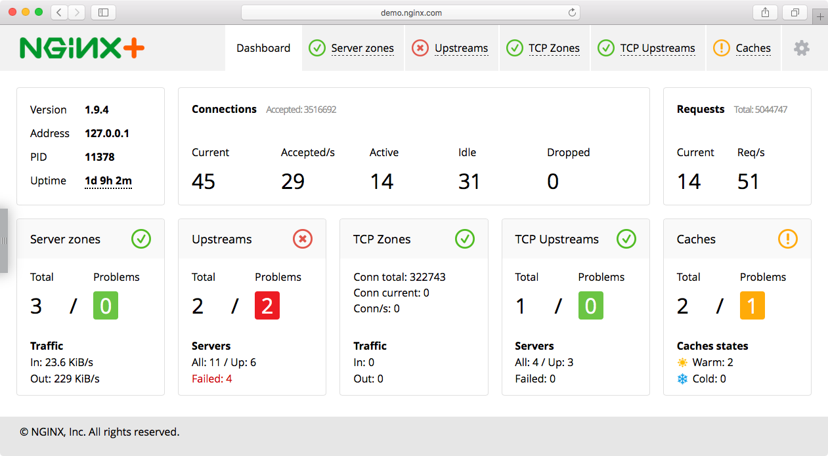Click the NGINX copyright footer text
This screenshot has height=456, width=828.
click(x=99, y=432)
